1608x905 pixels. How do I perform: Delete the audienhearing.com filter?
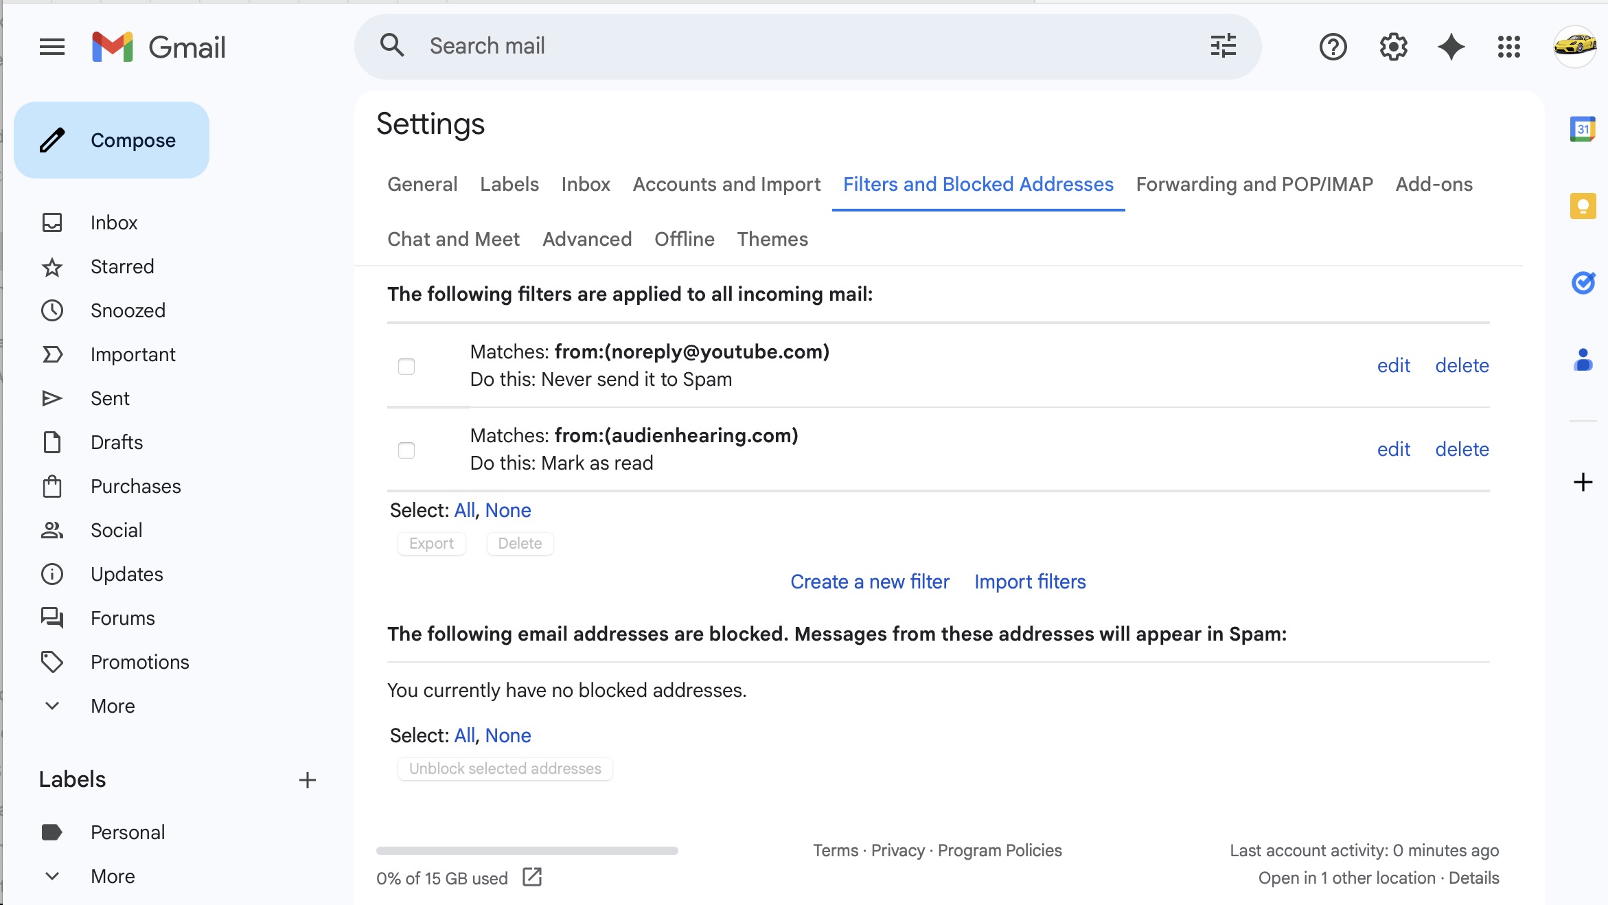point(1462,449)
